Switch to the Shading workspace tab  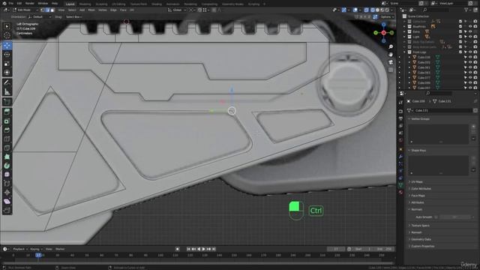pos(157,4)
